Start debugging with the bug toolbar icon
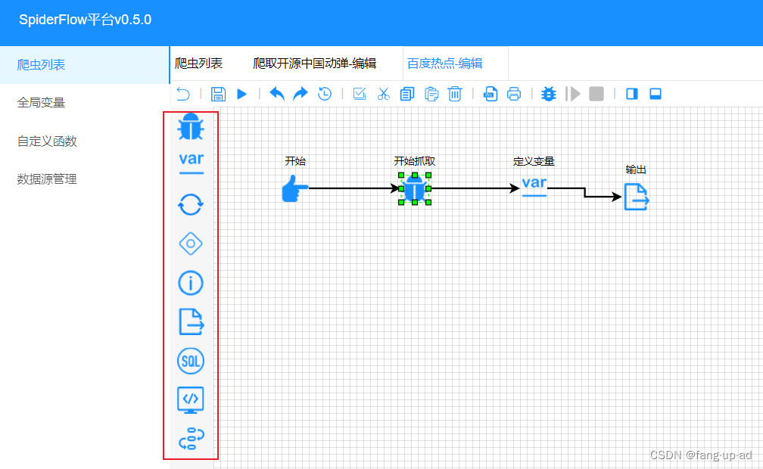The image size is (763, 469). (x=548, y=93)
